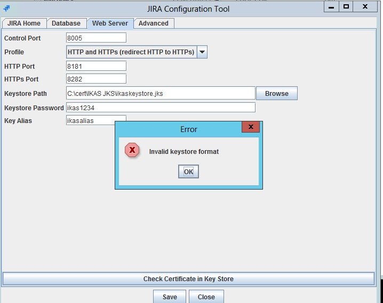This screenshot has height=303, width=383.
Task: Switch to the JIRA Home tab
Action: pos(24,23)
